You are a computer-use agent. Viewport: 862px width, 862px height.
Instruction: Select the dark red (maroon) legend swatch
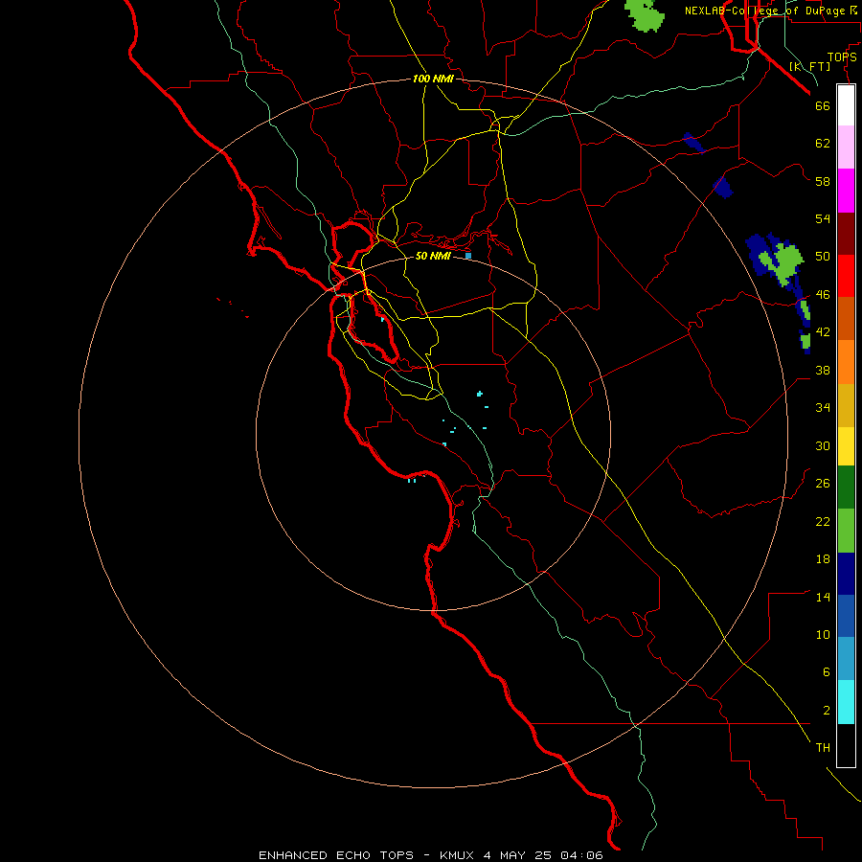pyautogui.click(x=846, y=234)
